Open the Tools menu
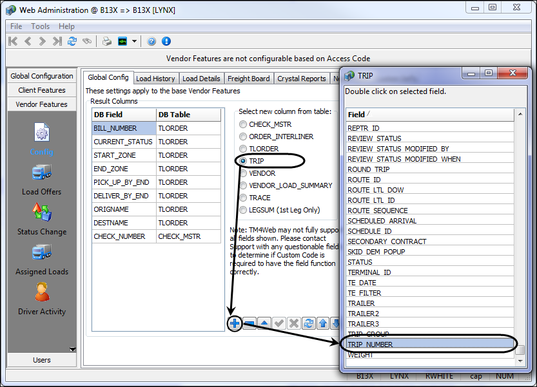537x387 pixels. [40, 26]
